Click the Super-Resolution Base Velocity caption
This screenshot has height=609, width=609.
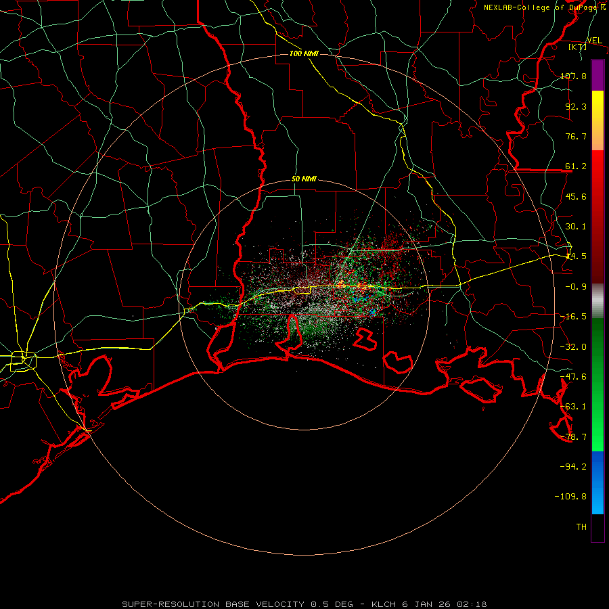coord(304,604)
